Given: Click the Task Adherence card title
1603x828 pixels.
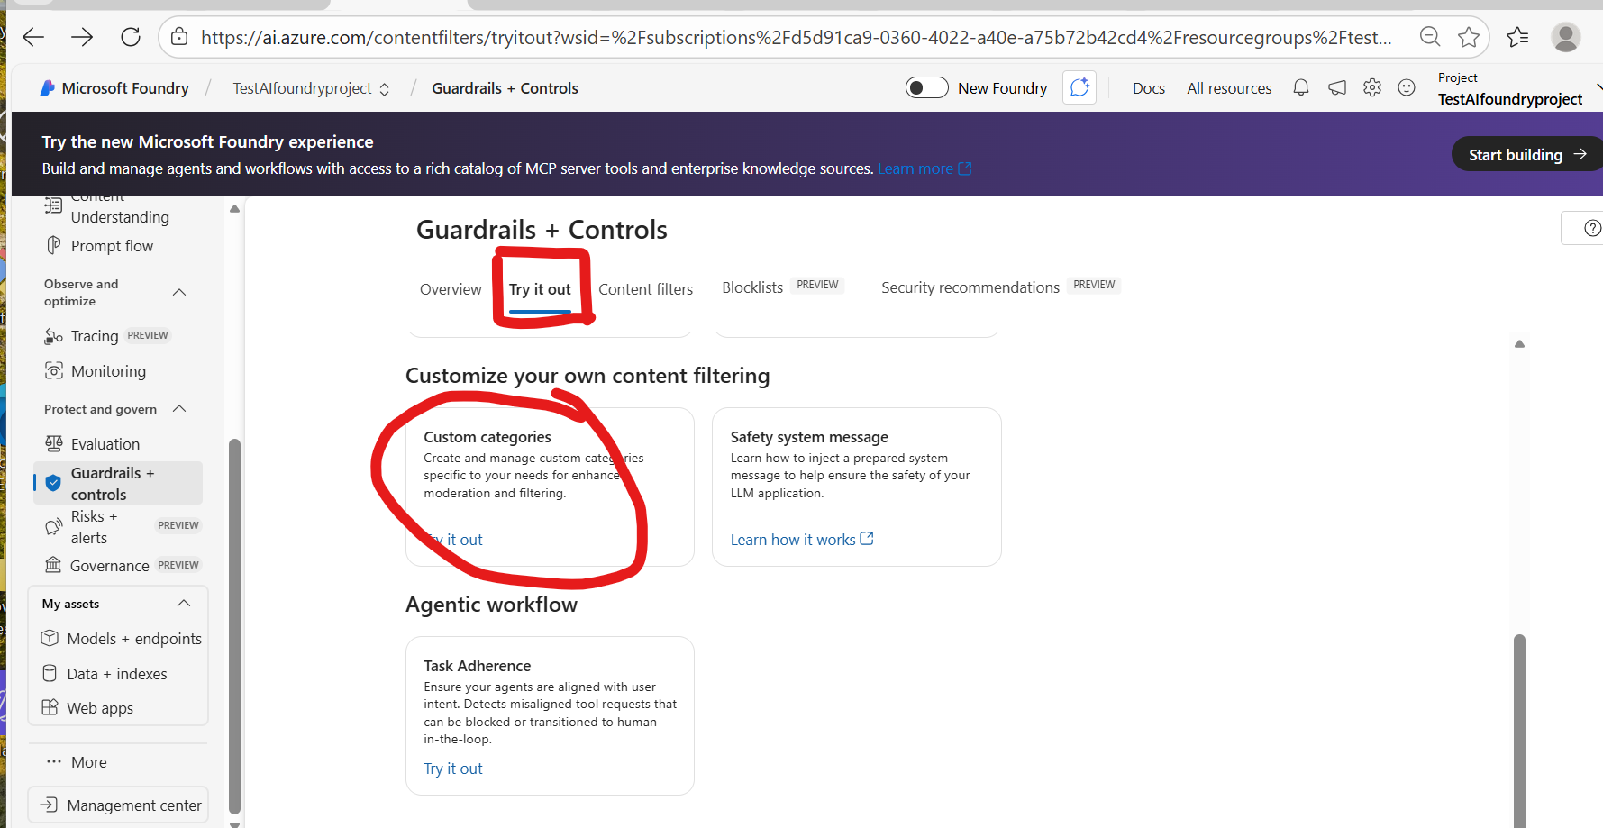Looking at the screenshot, I should pyautogui.click(x=478, y=666).
